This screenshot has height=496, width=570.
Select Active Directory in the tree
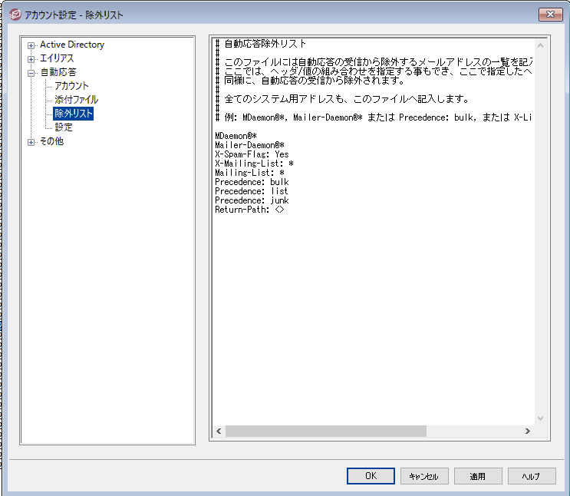click(x=72, y=45)
